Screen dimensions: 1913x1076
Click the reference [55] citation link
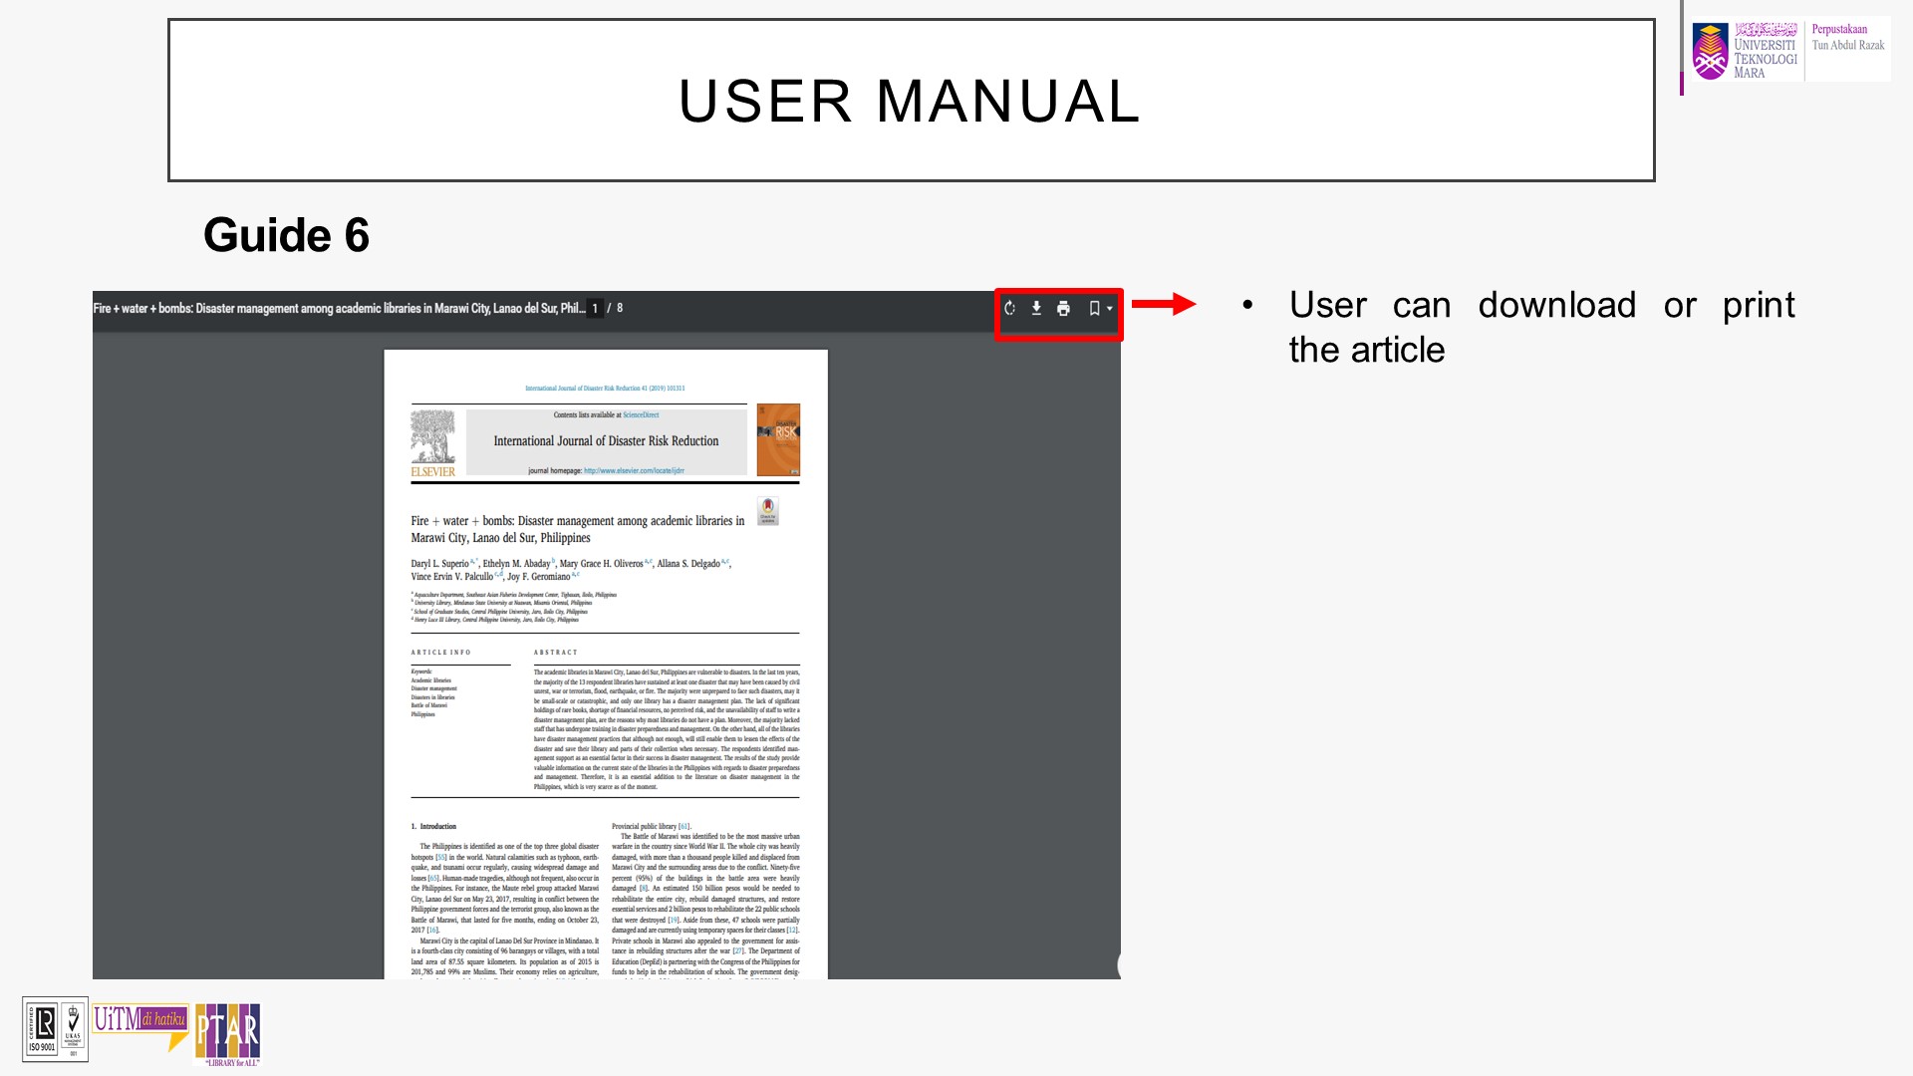coord(441,858)
